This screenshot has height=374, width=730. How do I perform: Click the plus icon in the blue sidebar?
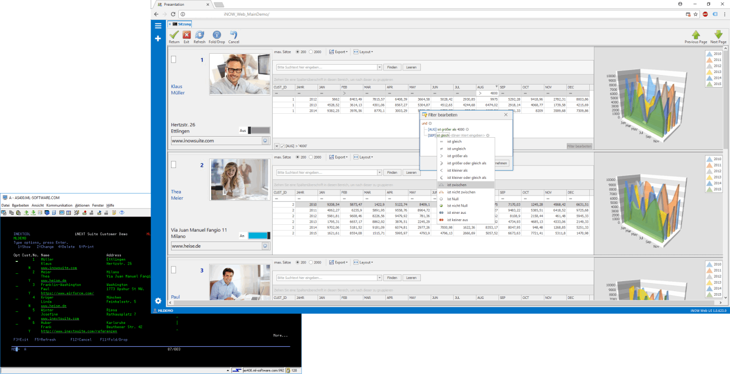pyautogui.click(x=158, y=39)
